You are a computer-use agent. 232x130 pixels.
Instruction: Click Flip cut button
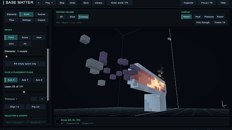pyautogui.click(x=35, y=107)
